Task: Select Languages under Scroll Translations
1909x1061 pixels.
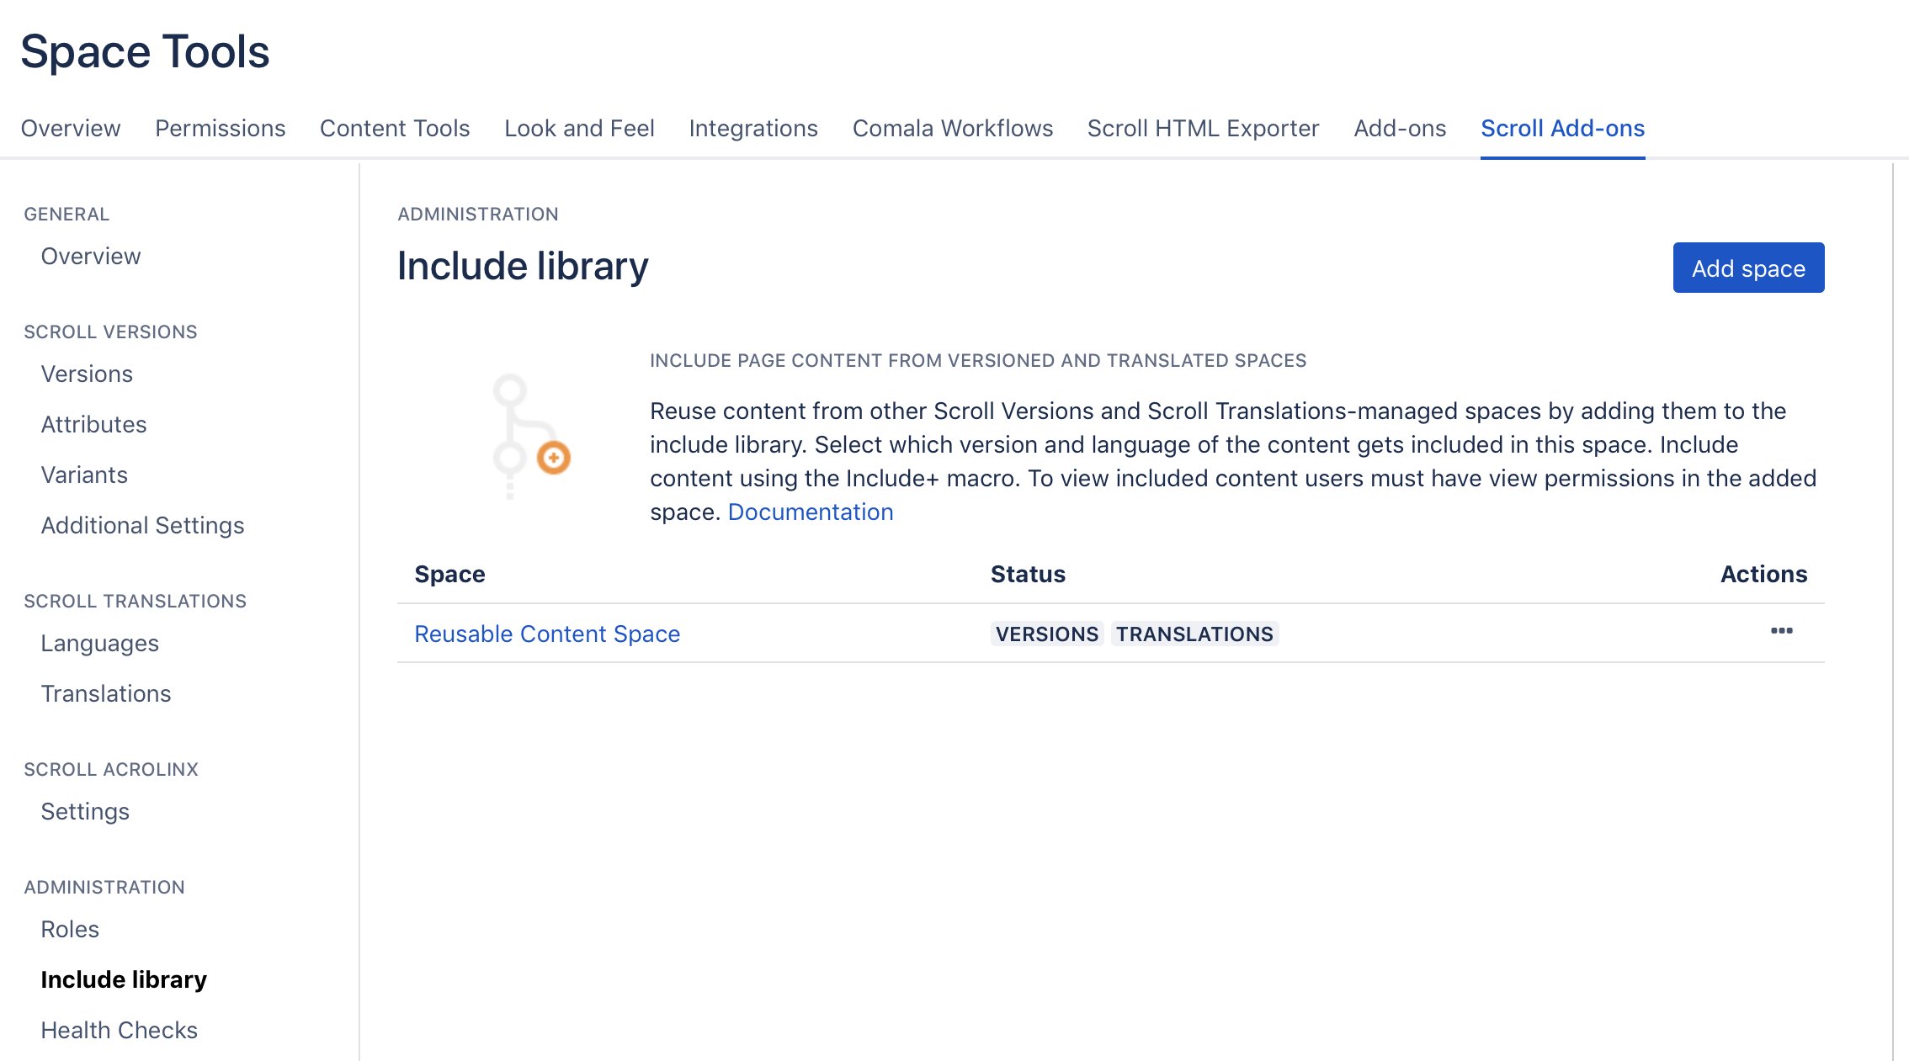Action: (99, 643)
